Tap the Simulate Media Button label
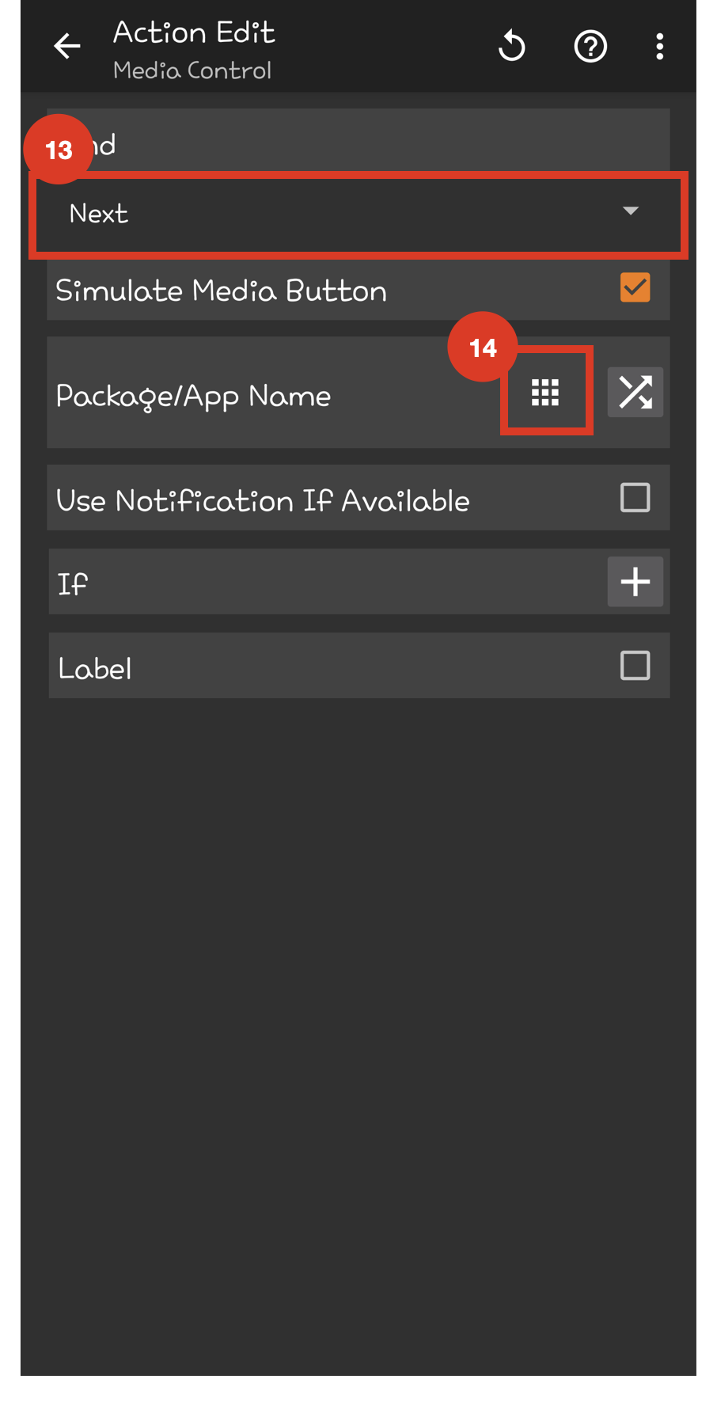717x1417 pixels. click(222, 291)
